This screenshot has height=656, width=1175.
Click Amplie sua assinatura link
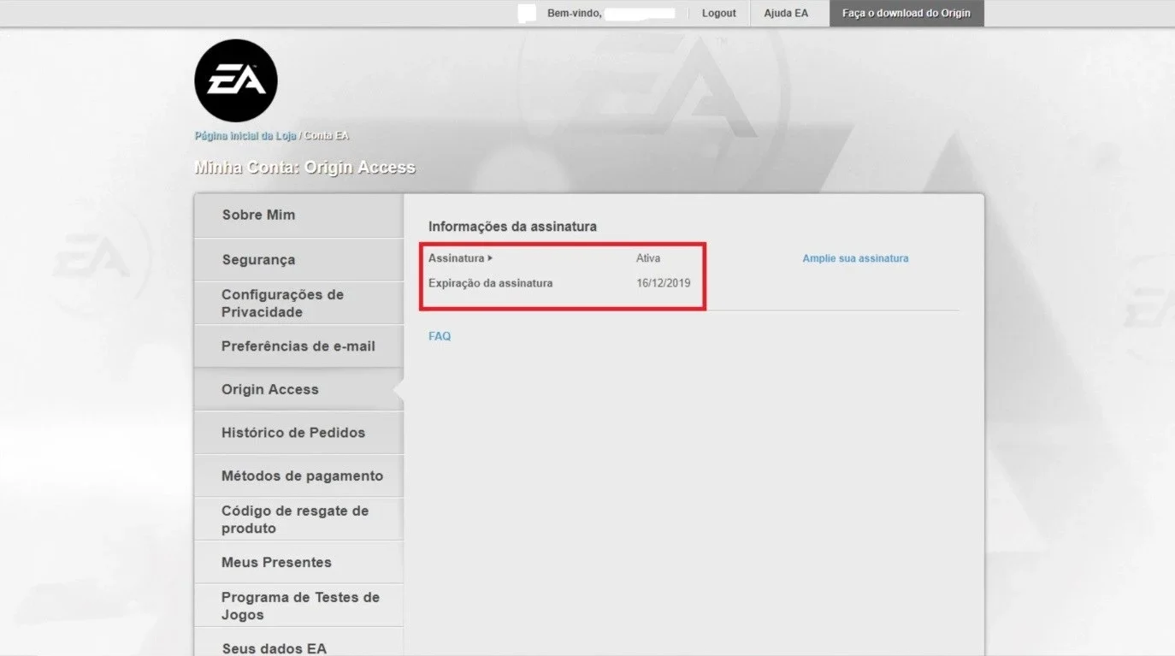855,258
